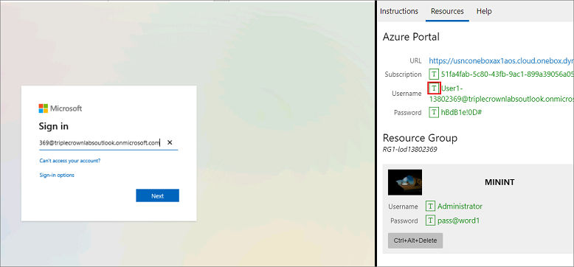574x267 pixels.
Task: Click the RG1-lod13802369 resource group name
Action: tap(409, 150)
